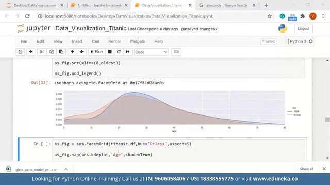Viewport: 330px width, 185px height.
Task: Expand download options chevron for csv file
Action: (66, 169)
